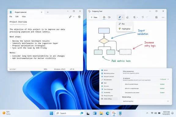Click the volume speaker tray icon

click(x=156, y=113)
